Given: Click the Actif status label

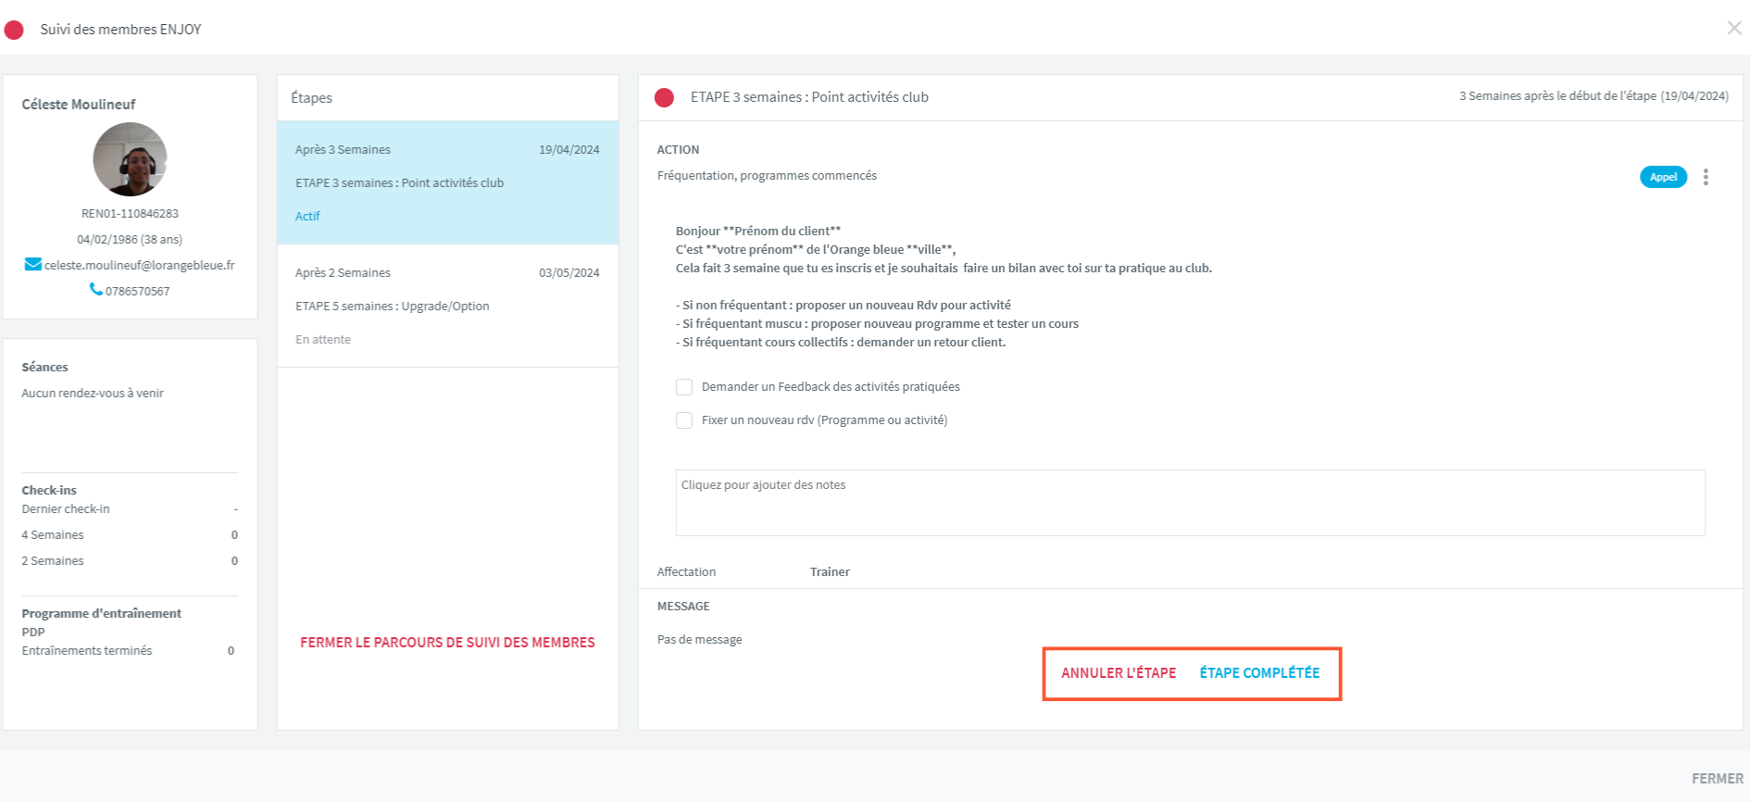Looking at the screenshot, I should coord(307,216).
